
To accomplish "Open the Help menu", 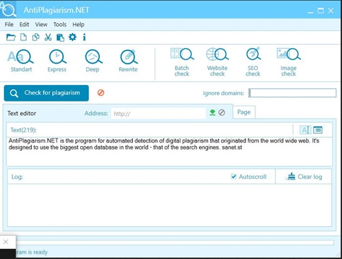I will [x=79, y=25].
